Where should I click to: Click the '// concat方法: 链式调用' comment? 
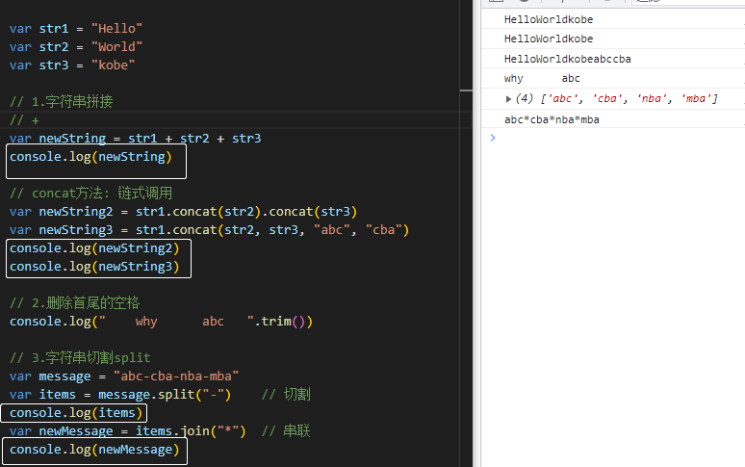tap(90, 194)
